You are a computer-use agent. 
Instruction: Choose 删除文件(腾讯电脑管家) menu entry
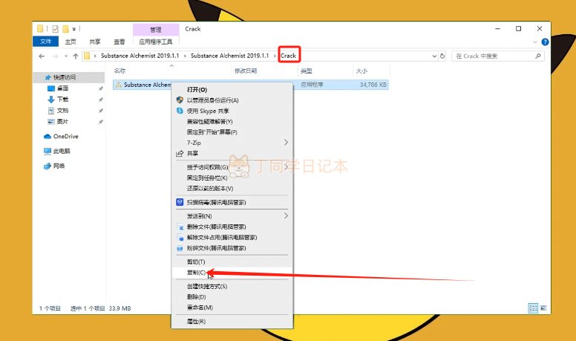point(232,227)
